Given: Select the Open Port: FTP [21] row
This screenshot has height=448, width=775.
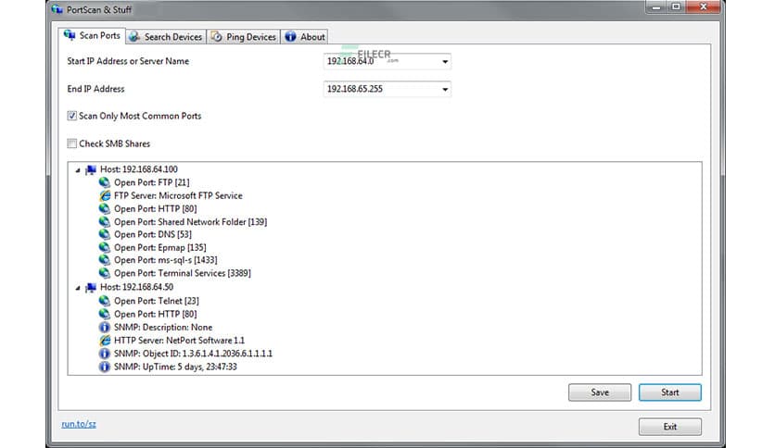Looking at the screenshot, I should tap(151, 182).
